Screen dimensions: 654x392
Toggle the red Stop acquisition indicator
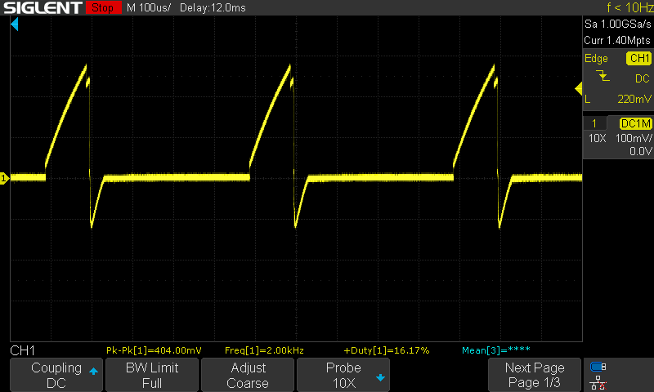point(101,8)
